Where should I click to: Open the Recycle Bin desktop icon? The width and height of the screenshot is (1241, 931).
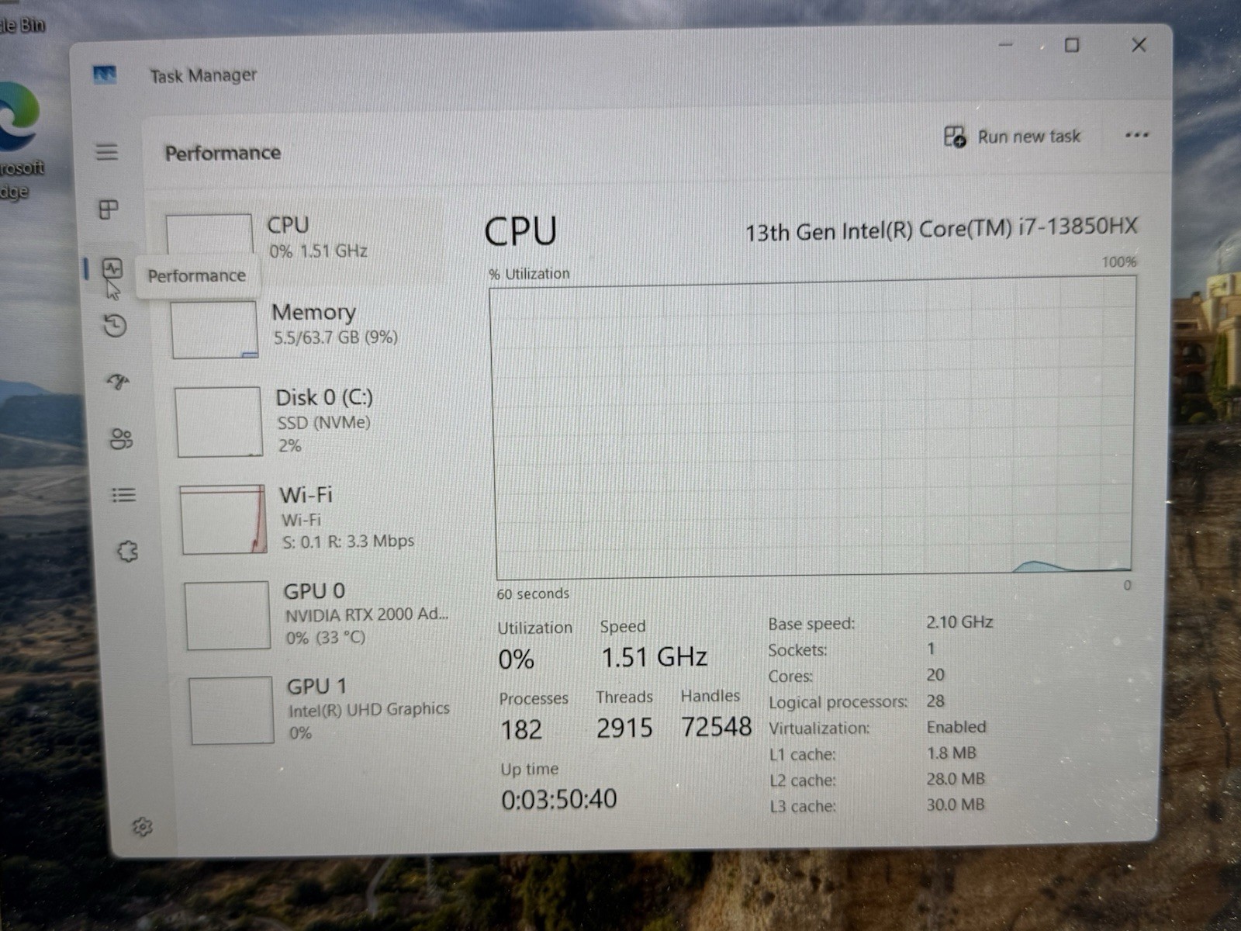22,25
